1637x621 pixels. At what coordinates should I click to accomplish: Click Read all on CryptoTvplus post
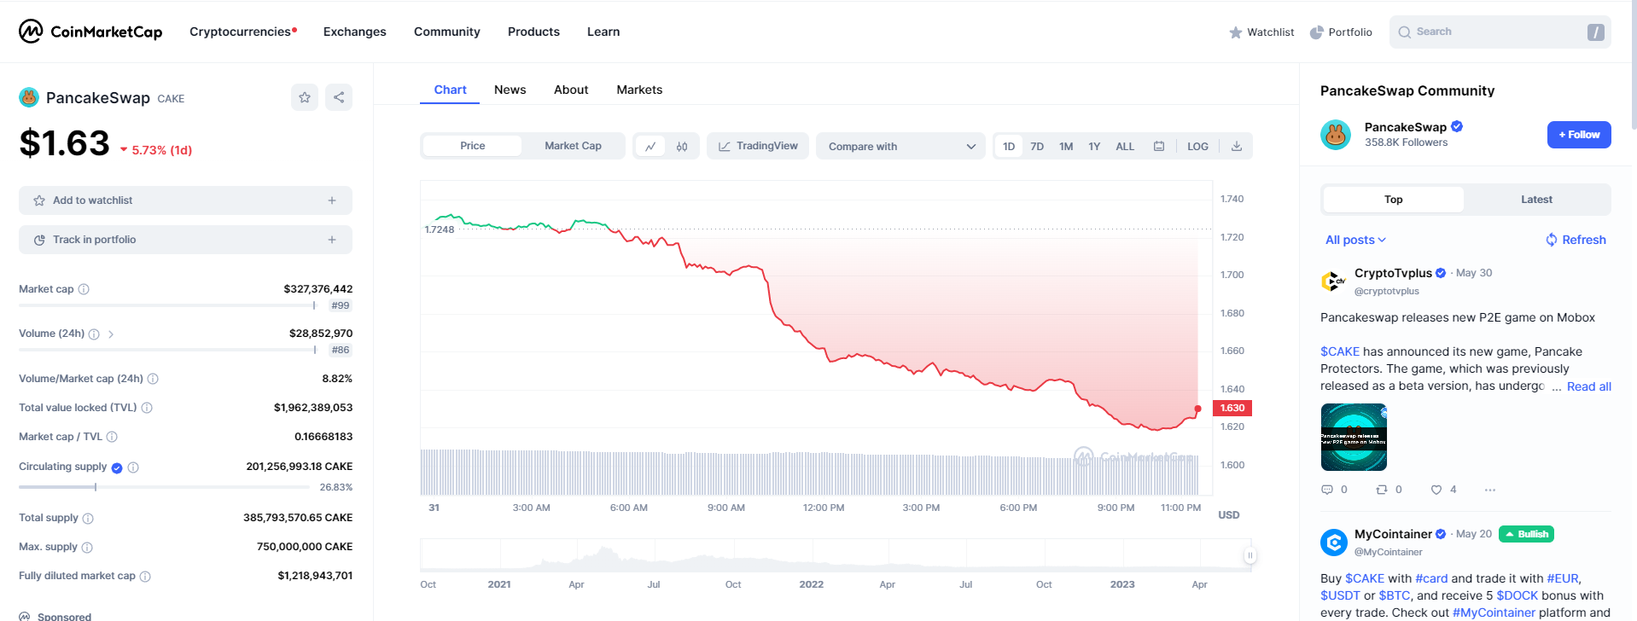coord(1588,386)
